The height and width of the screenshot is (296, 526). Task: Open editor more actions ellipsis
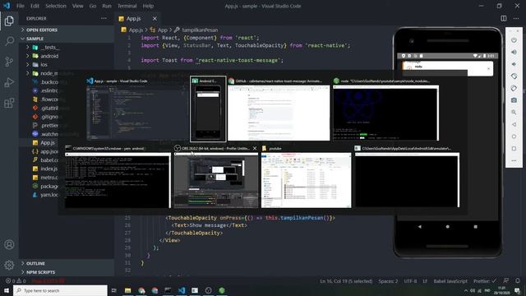coord(516,18)
